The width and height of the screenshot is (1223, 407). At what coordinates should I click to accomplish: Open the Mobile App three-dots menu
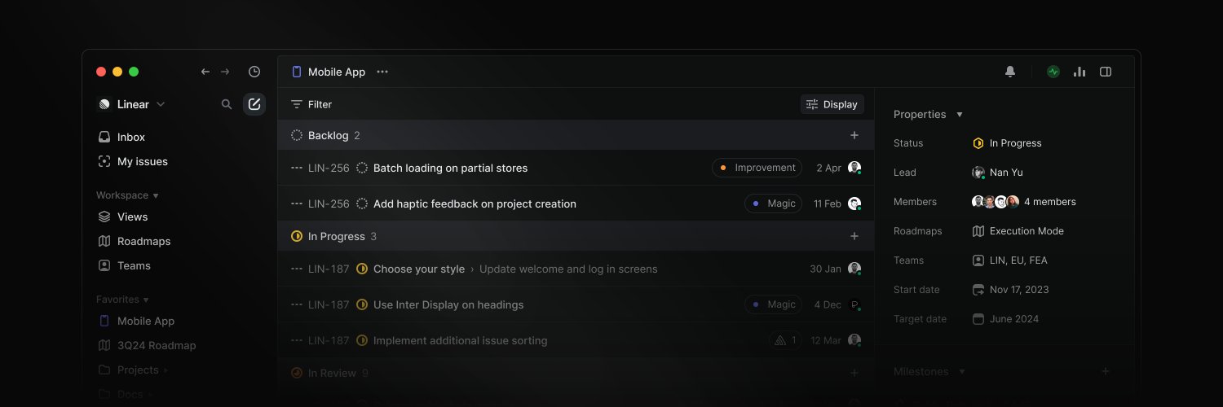tap(382, 72)
